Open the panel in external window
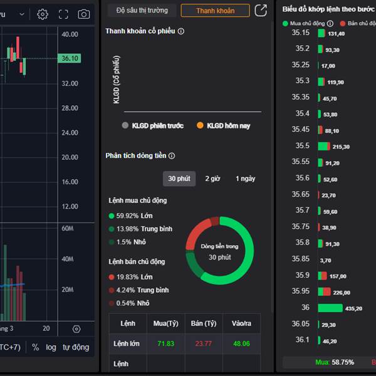The height and width of the screenshot is (376, 376). pos(261,11)
